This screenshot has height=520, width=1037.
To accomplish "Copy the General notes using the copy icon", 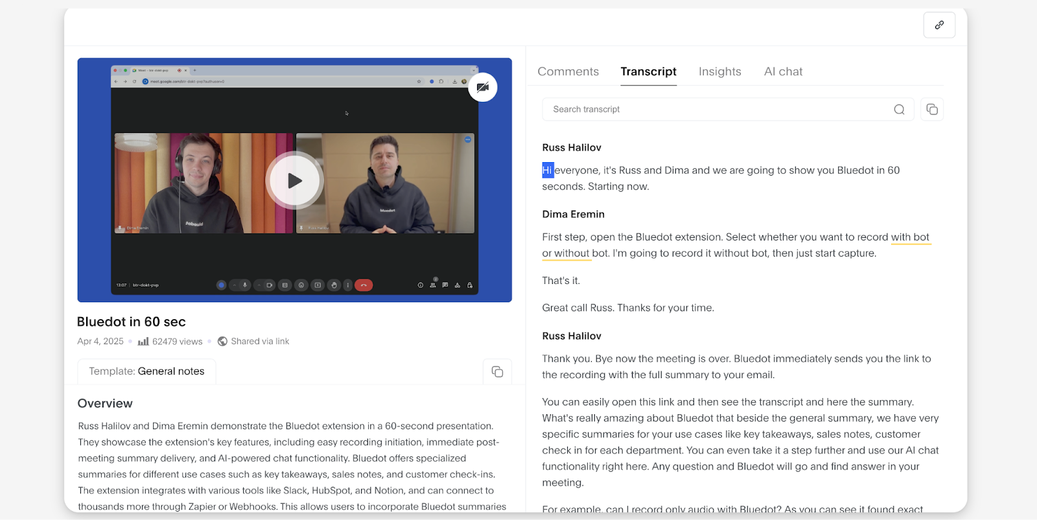I will tap(497, 372).
